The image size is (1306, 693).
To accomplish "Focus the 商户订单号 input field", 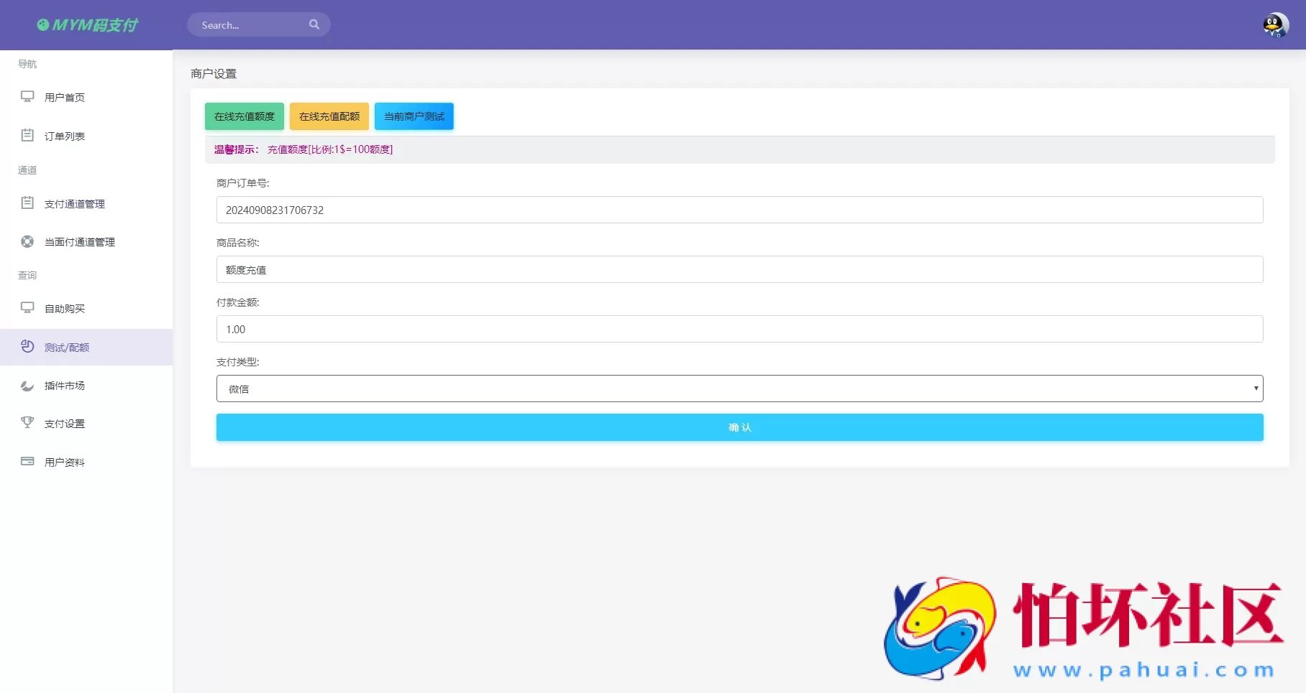I will [x=739, y=210].
